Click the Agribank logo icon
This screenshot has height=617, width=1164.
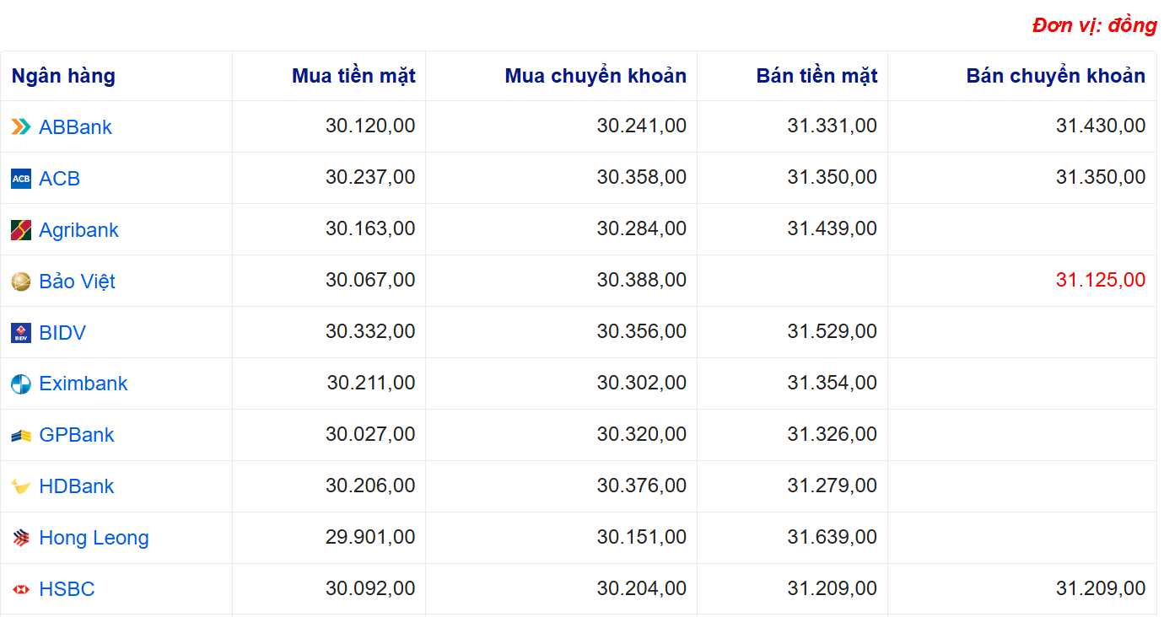click(x=21, y=230)
